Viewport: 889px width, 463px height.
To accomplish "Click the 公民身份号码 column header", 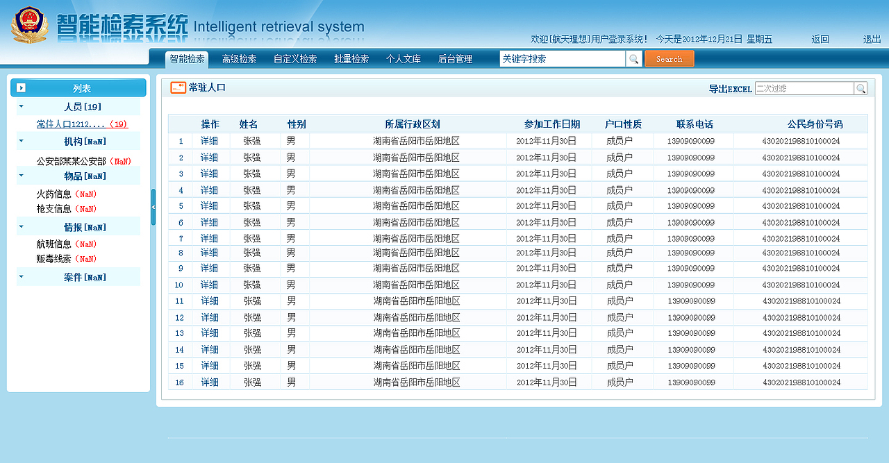I will pos(815,124).
